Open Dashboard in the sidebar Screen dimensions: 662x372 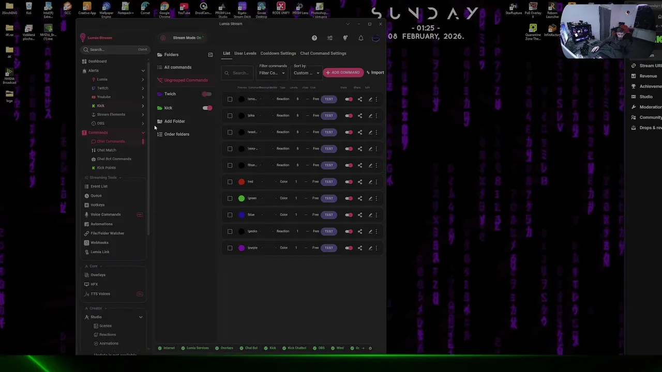pos(97,61)
